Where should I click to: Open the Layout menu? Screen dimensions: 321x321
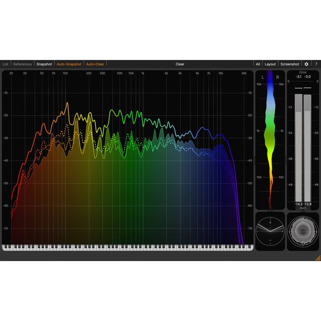click(270, 64)
